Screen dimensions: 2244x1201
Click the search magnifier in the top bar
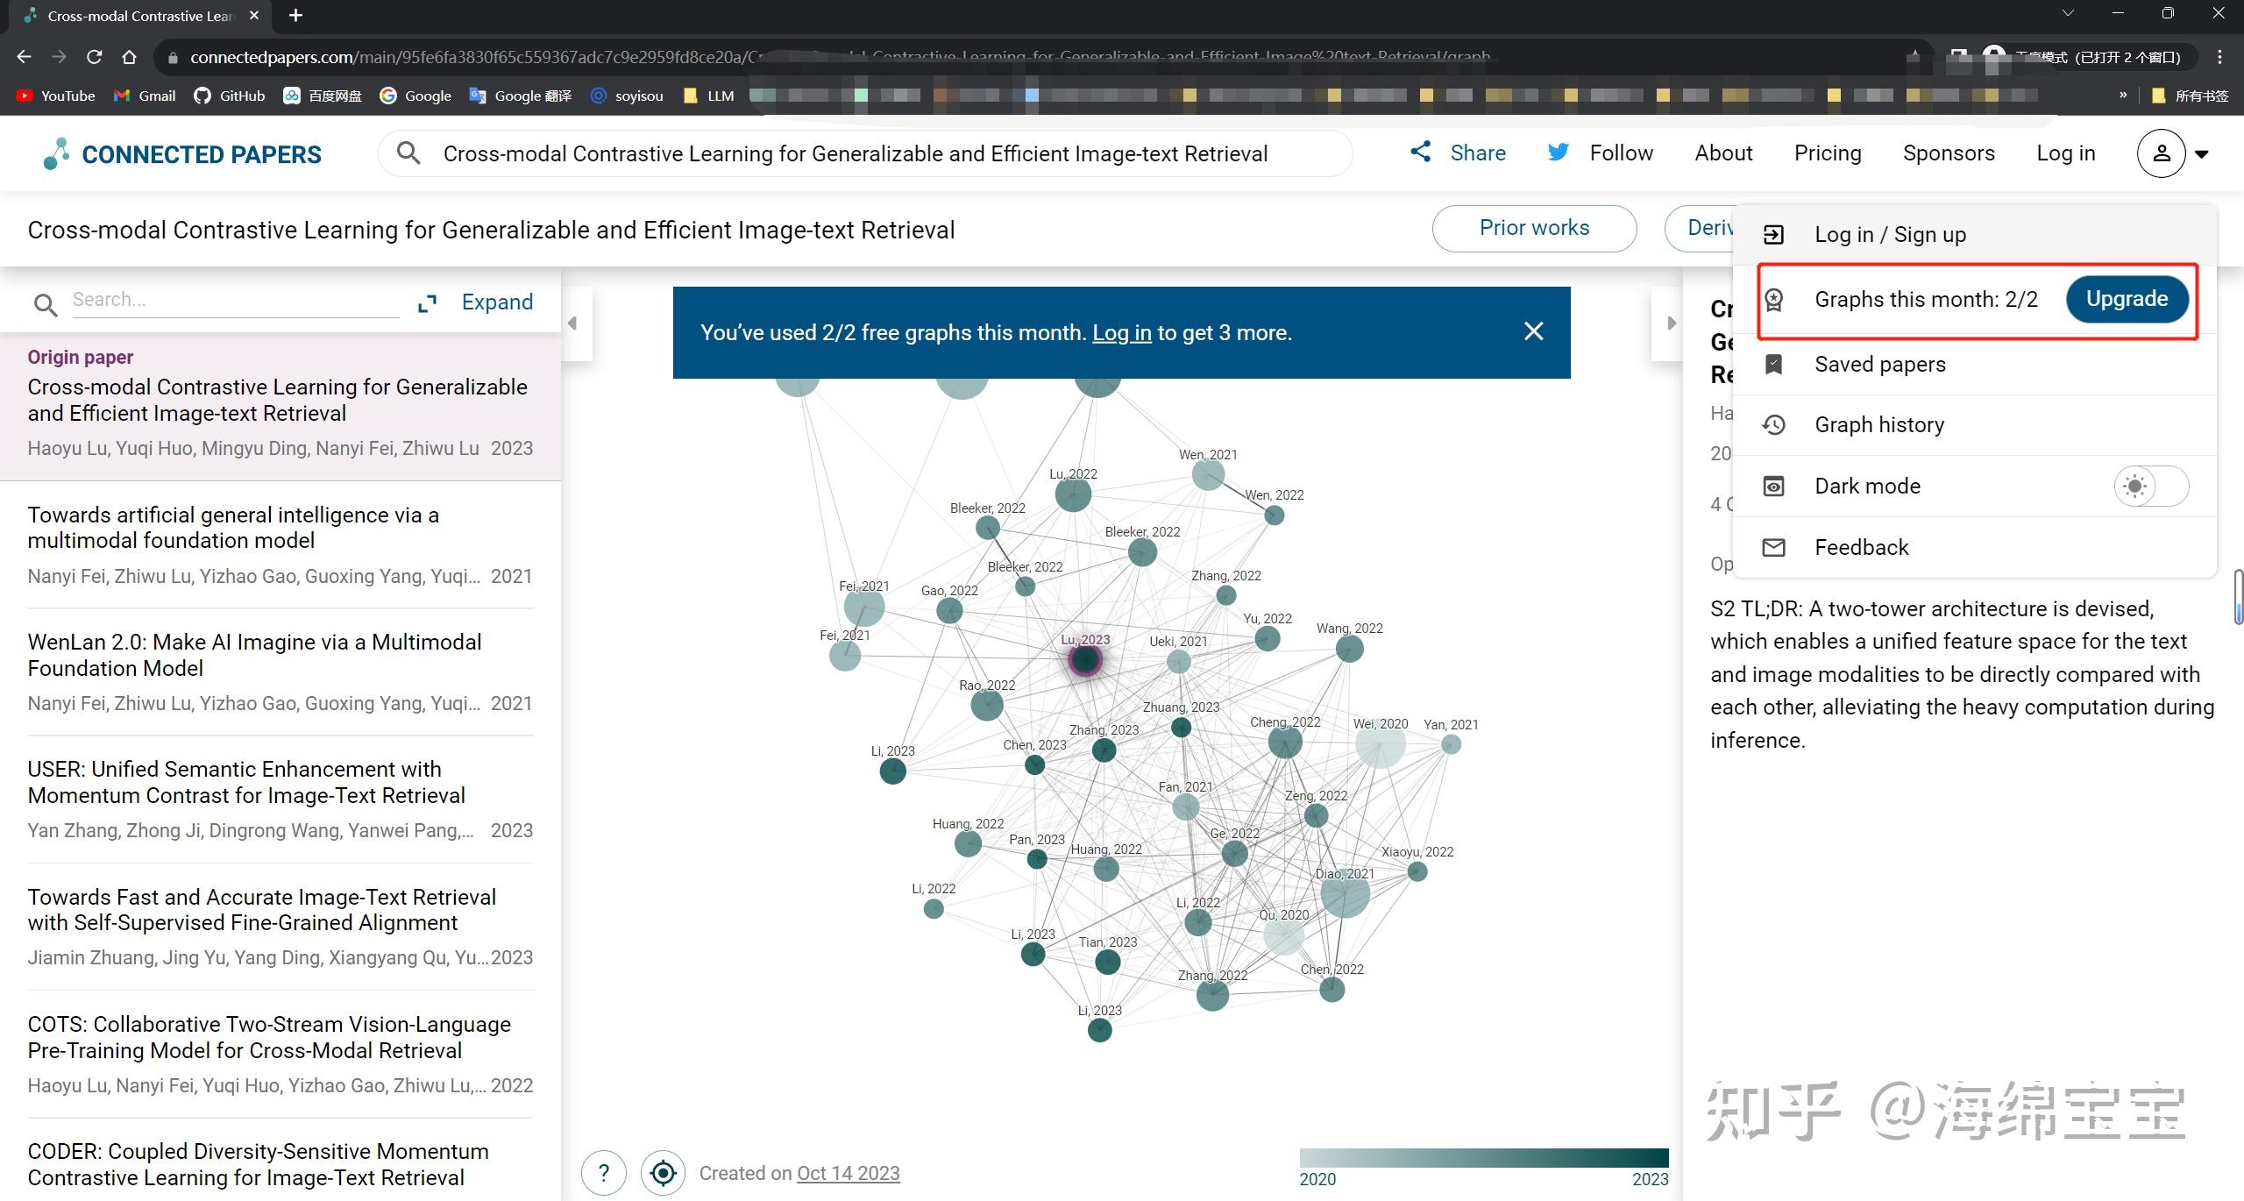click(x=408, y=153)
